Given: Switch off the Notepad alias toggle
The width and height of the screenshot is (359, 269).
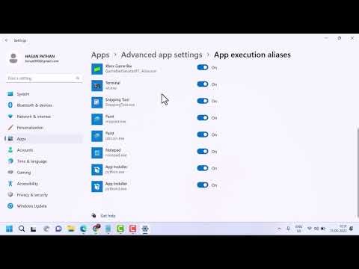Looking at the screenshot, I should pos(203,151).
